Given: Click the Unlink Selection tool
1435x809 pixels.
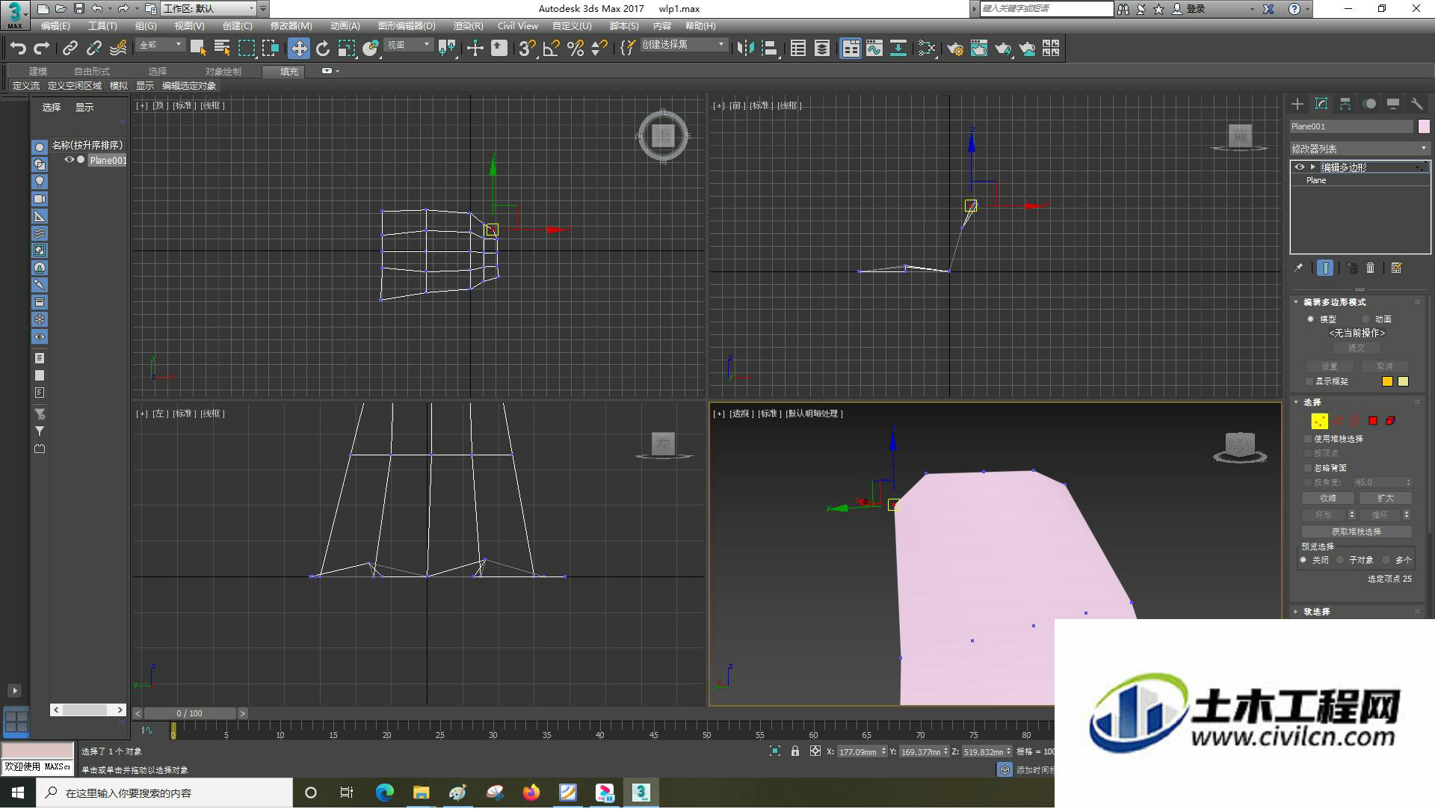Looking at the screenshot, I should [93, 49].
